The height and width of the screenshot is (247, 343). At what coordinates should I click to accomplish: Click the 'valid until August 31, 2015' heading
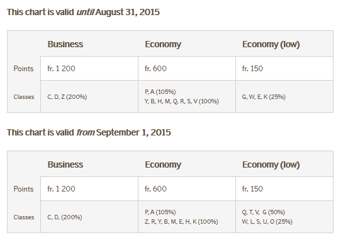pyautogui.click(x=83, y=12)
